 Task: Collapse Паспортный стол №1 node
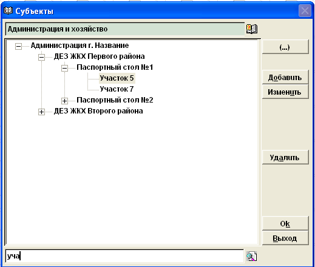tap(64, 68)
